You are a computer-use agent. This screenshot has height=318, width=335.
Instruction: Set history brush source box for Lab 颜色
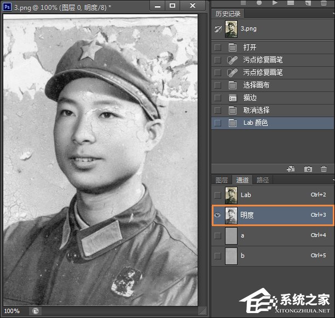click(218, 123)
